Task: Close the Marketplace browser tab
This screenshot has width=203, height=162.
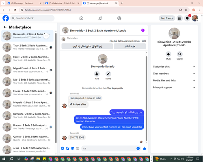Action: tap(78, 3)
